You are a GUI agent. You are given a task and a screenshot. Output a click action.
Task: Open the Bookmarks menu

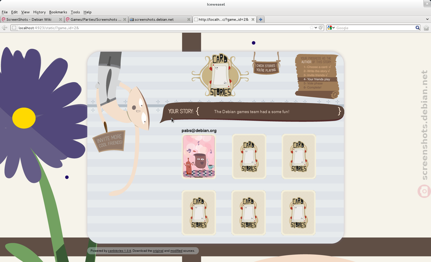tap(58, 12)
